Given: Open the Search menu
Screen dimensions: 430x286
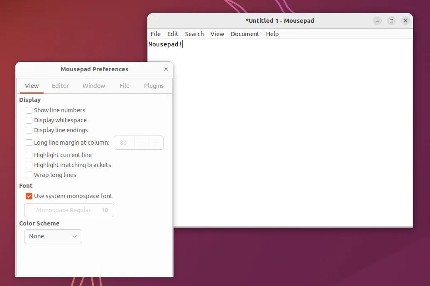Looking at the screenshot, I should point(194,34).
